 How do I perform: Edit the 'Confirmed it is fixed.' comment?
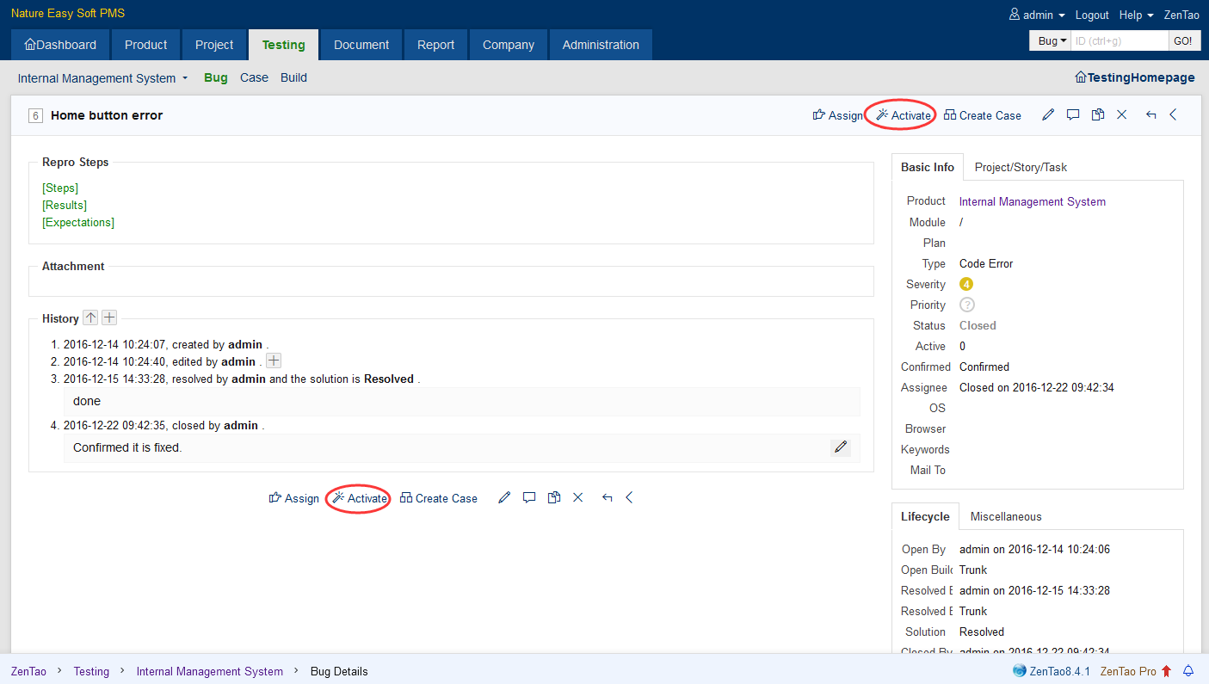[x=841, y=447]
